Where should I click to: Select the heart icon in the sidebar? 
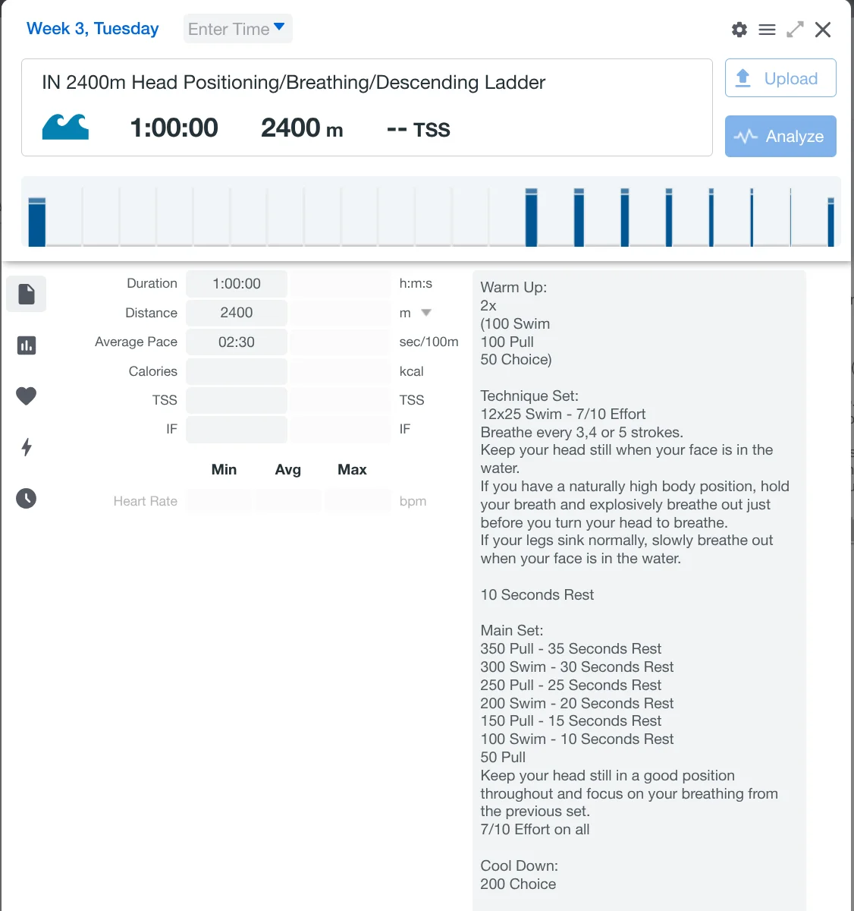tap(27, 396)
